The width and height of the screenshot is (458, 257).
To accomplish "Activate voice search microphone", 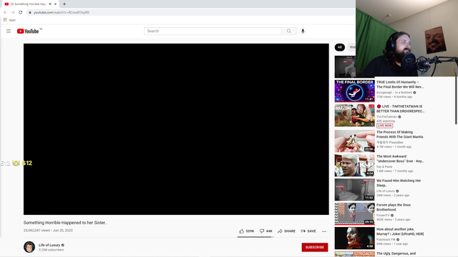I will tap(303, 31).
